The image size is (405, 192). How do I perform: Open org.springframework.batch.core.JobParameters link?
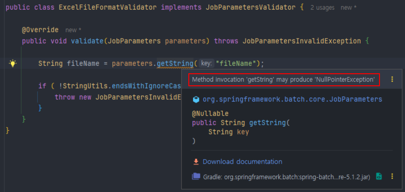tap(292, 99)
